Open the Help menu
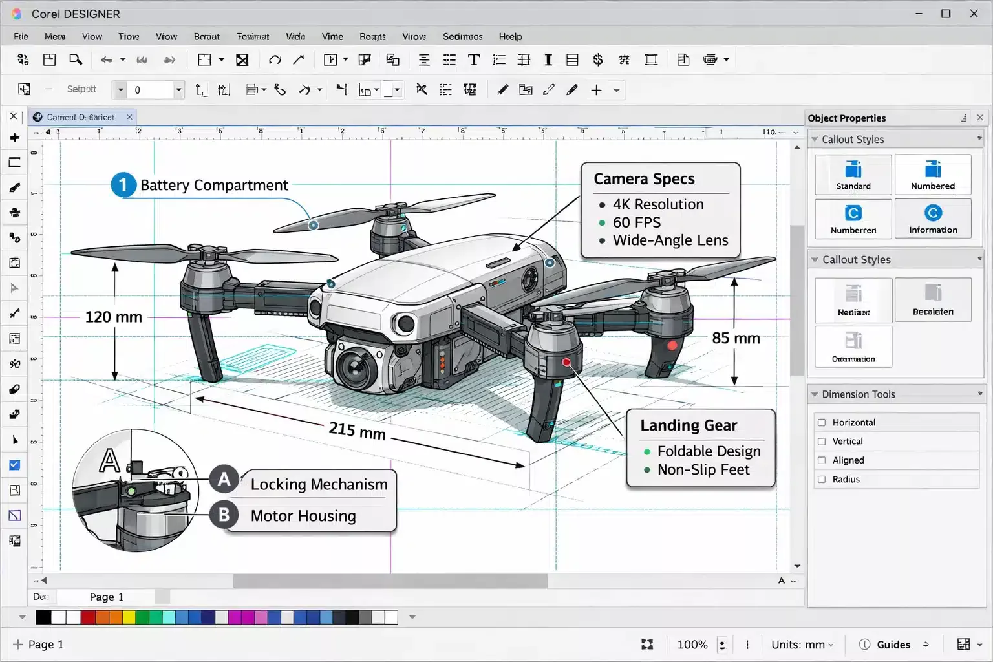 click(510, 36)
